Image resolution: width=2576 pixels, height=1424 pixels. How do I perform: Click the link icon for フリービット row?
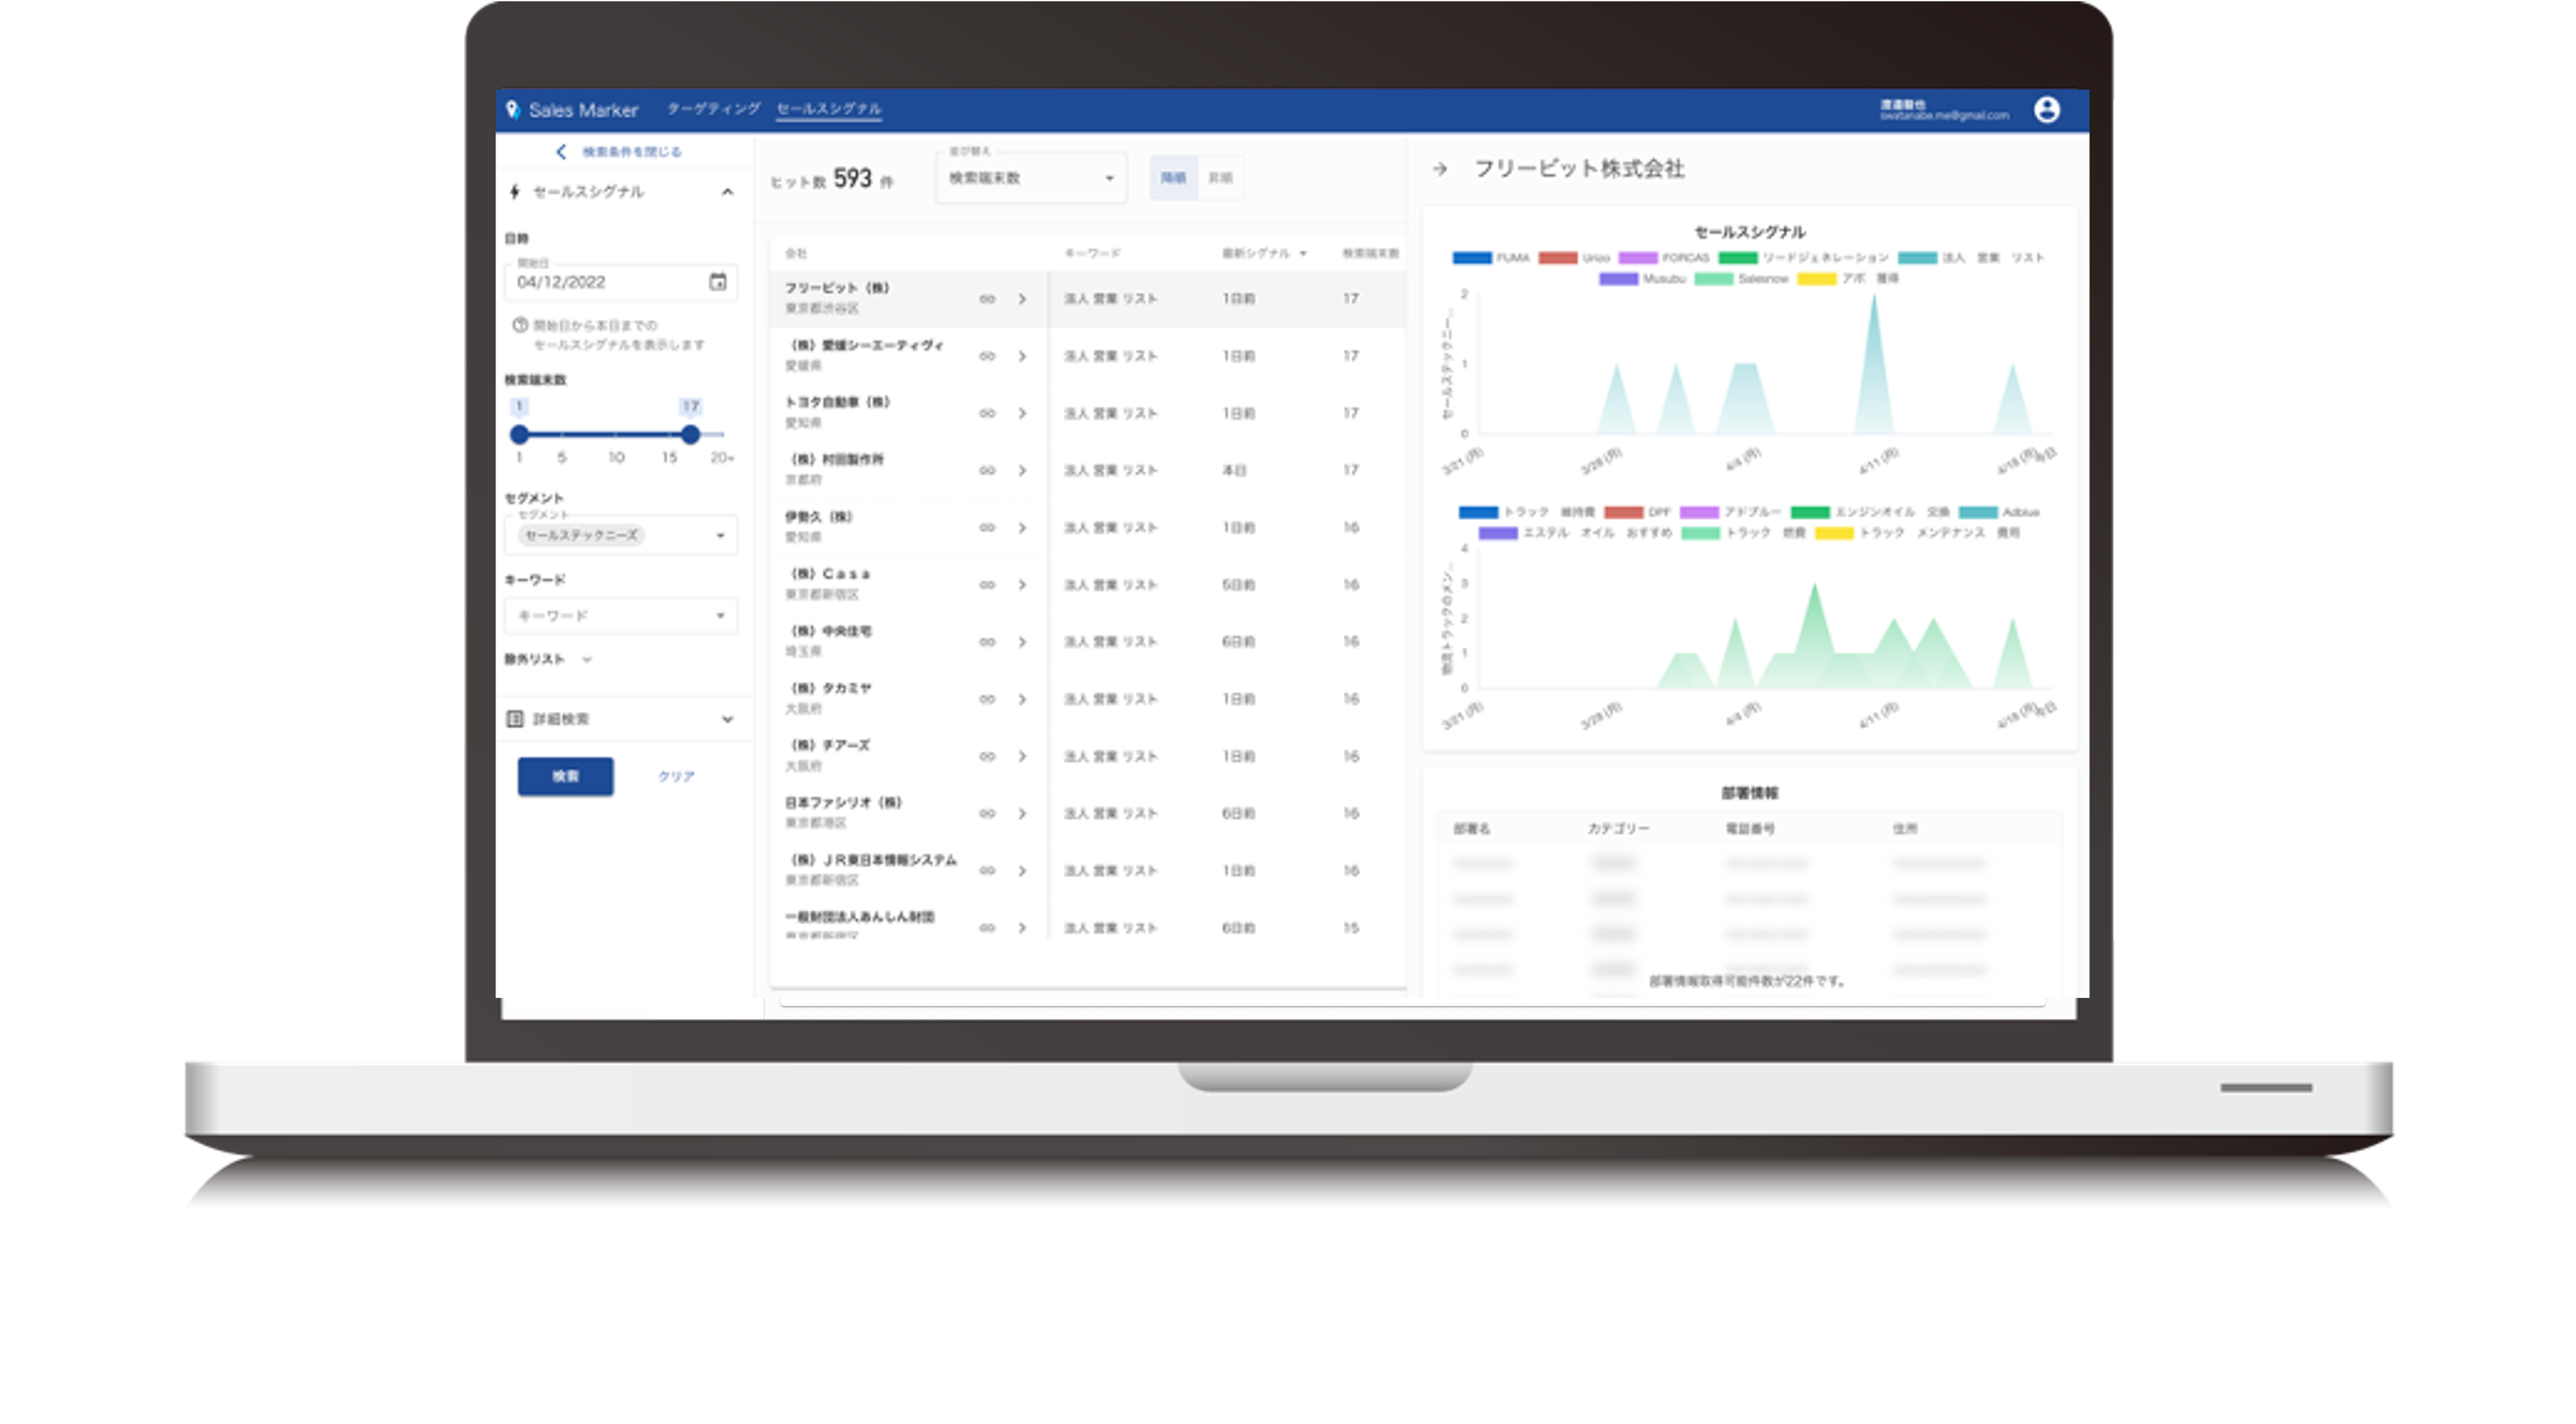pyautogui.click(x=987, y=299)
